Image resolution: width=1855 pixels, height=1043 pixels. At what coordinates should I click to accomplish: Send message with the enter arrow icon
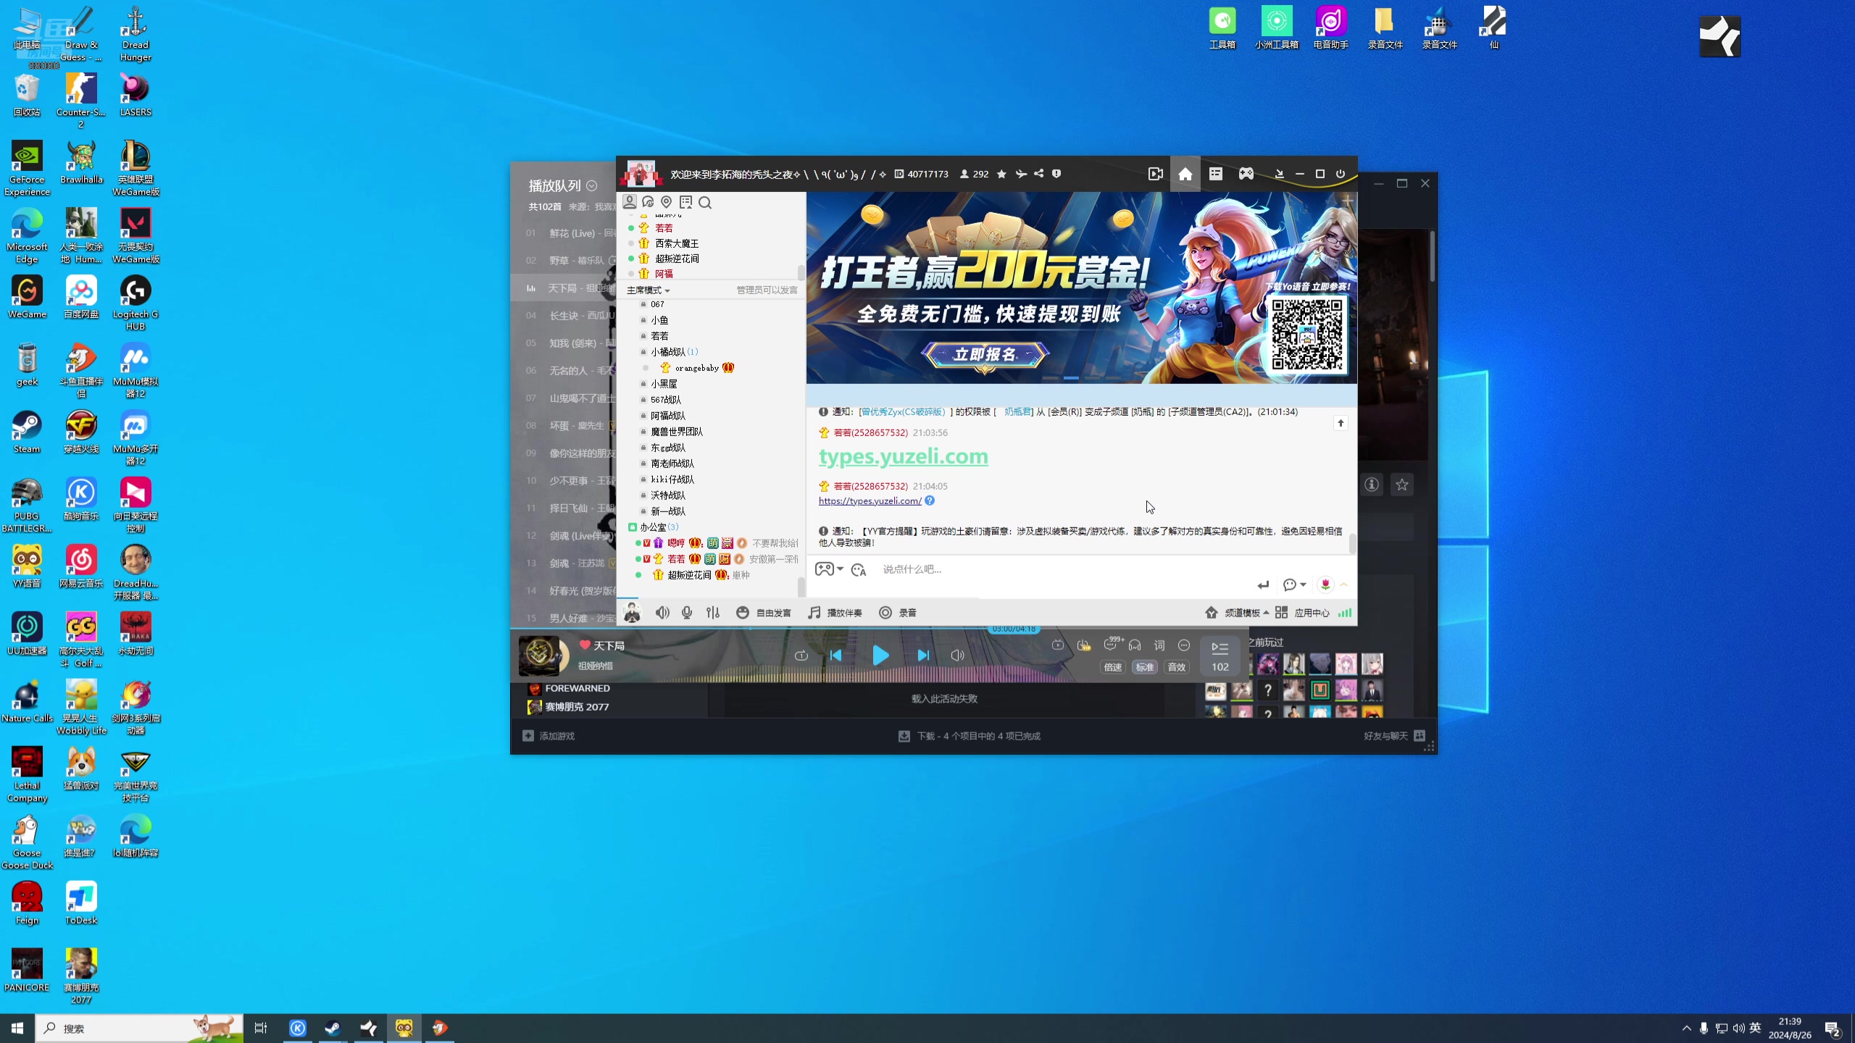(x=1263, y=585)
